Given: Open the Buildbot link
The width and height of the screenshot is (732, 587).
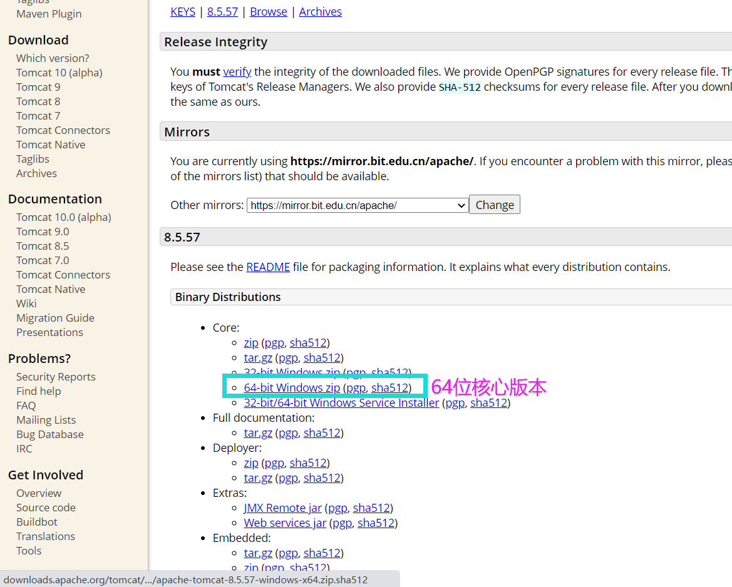Looking at the screenshot, I should point(37,522).
